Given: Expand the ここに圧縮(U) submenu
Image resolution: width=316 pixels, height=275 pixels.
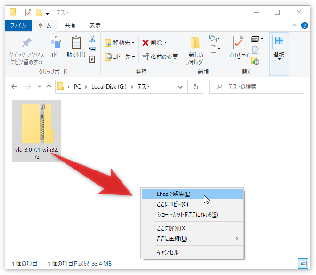Looking at the screenshot, I should (x=192, y=239).
